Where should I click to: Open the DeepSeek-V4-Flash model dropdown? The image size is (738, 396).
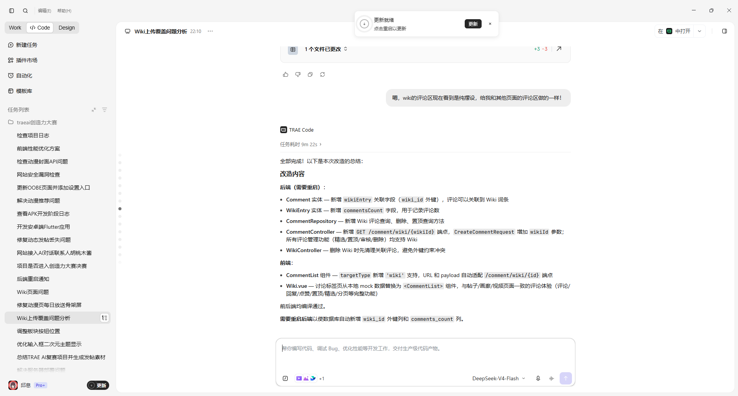point(499,378)
